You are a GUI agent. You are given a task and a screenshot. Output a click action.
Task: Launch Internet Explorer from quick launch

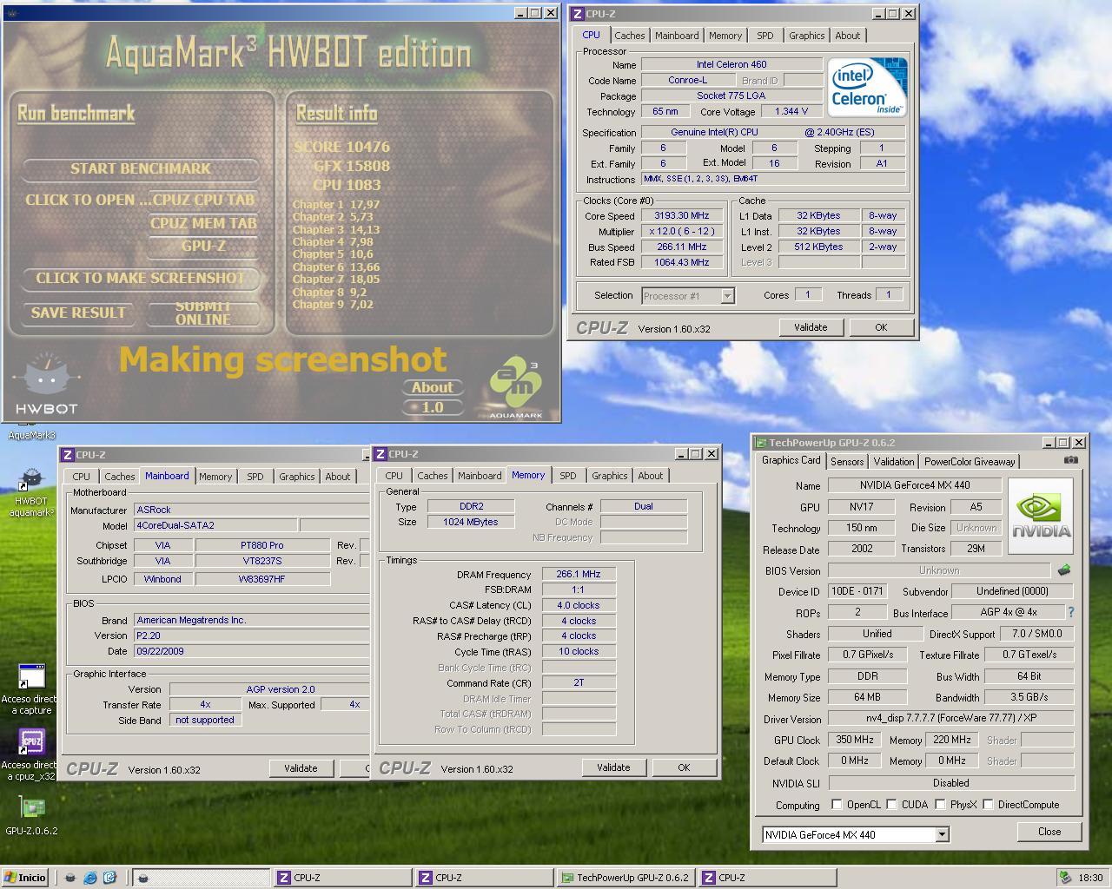pos(90,878)
